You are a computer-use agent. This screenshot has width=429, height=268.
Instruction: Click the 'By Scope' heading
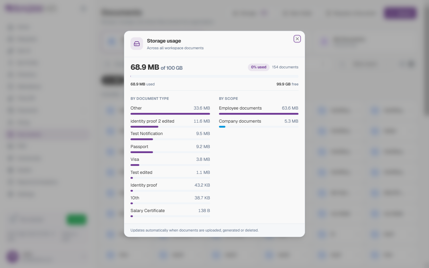pos(229,98)
